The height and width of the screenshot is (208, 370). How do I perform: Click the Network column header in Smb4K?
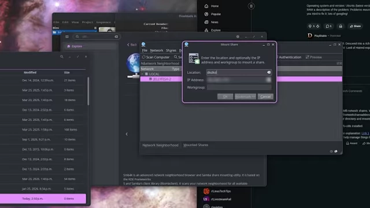(147, 69)
